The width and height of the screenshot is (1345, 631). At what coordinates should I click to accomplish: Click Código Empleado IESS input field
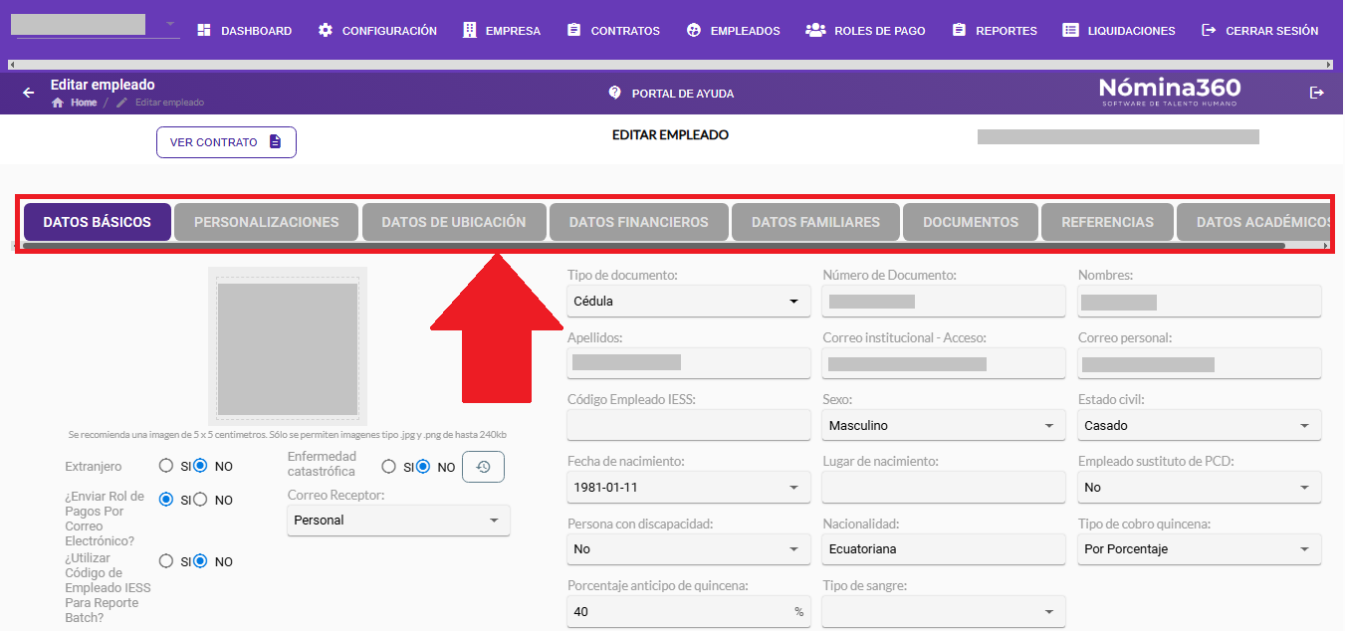coord(689,425)
